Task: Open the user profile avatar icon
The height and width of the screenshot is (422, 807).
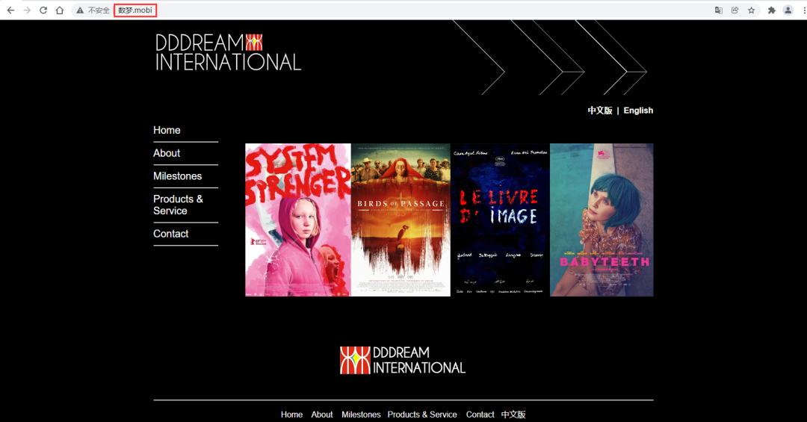Action: point(788,10)
